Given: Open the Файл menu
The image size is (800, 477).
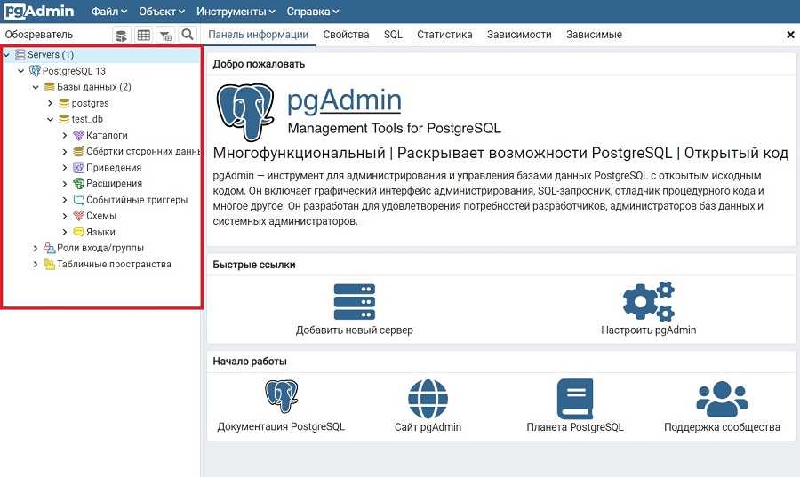Looking at the screenshot, I should coord(108,12).
